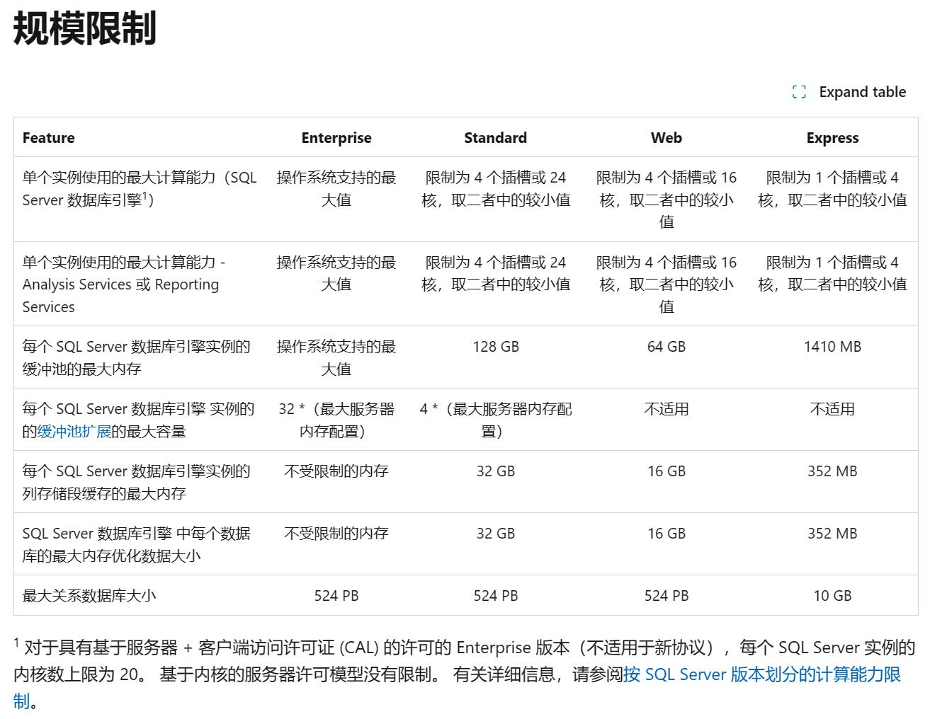Click the Feature column header
Image resolution: width=930 pixels, height=719 pixels.
(x=48, y=137)
